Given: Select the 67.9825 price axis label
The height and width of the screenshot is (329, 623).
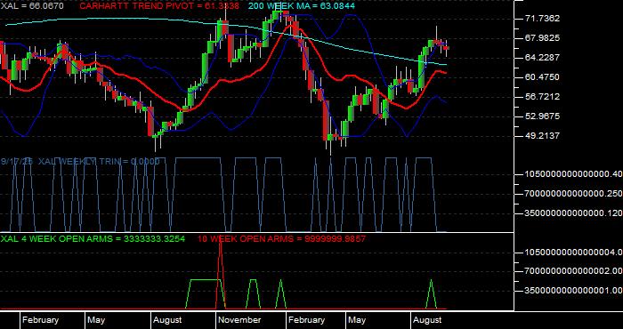Looking at the screenshot, I should coord(542,38).
